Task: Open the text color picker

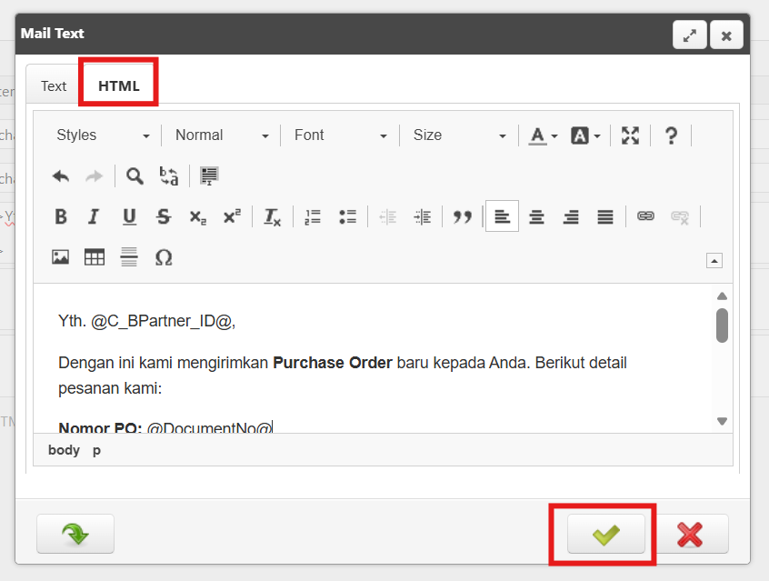Action: coord(544,135)
